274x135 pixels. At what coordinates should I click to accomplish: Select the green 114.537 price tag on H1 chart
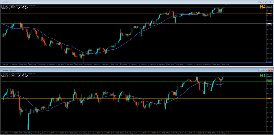tap(269, 81)
